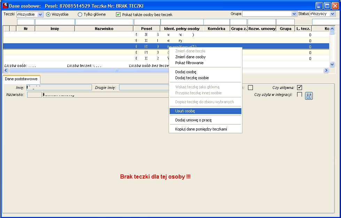Click the horizontal scrollbar right arrow
Image resolution: width=341 pixels, height=218 pixels.
[x=326, y=70]
